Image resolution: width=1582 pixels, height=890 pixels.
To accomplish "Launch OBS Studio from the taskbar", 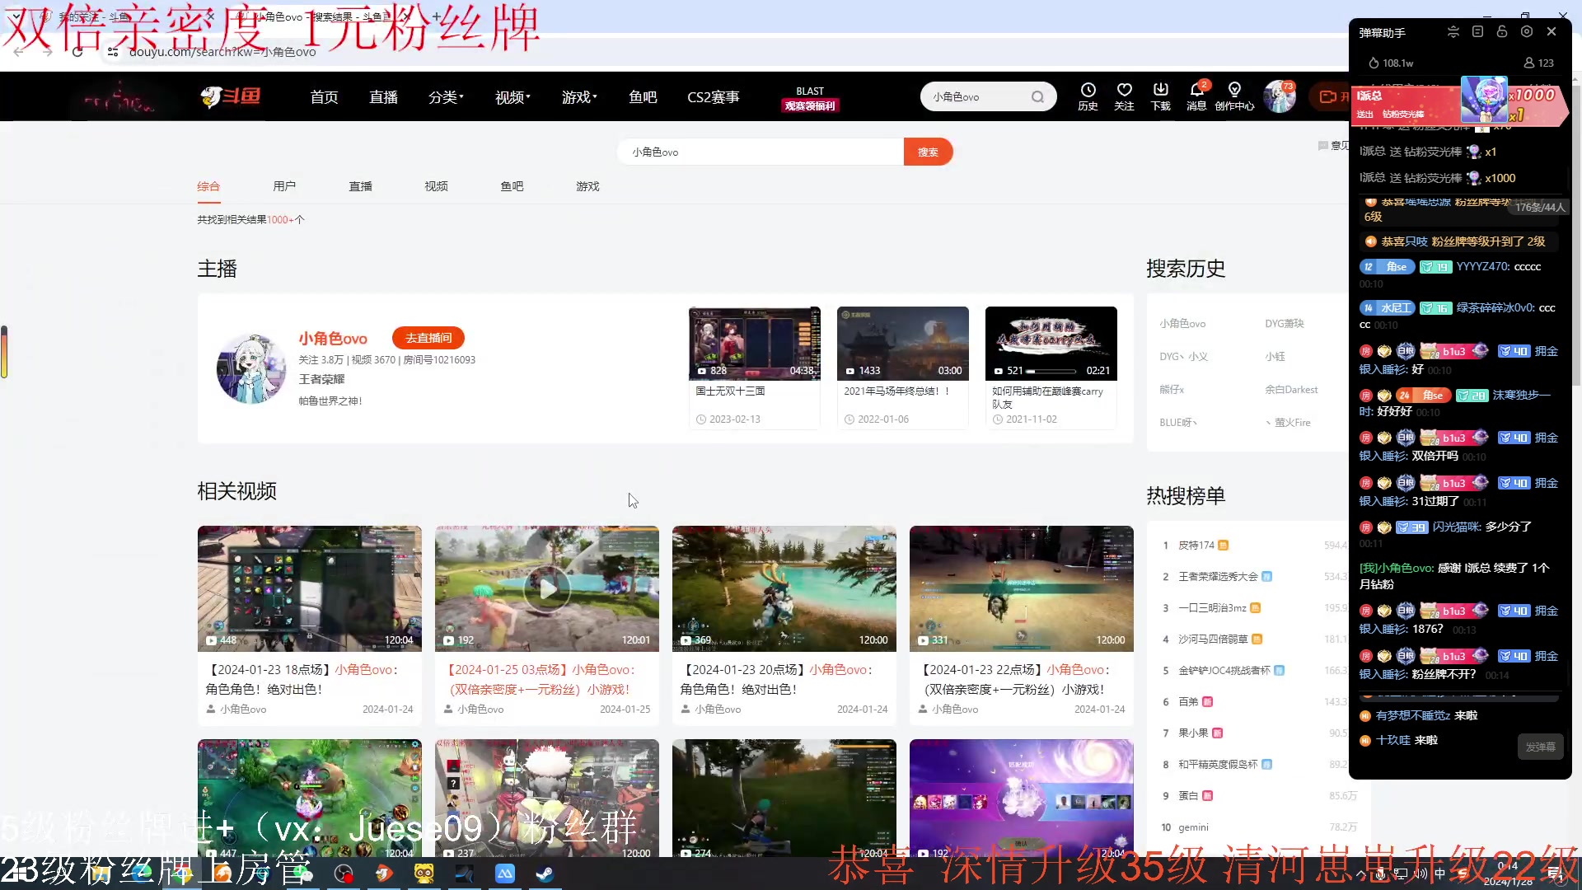I will click(x=344, y=874).
